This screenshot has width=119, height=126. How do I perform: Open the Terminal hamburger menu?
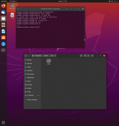click(71, 9)
